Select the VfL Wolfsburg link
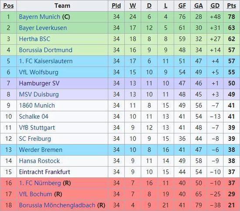This screenshot has width=240, height=211. tap(38, 72)
